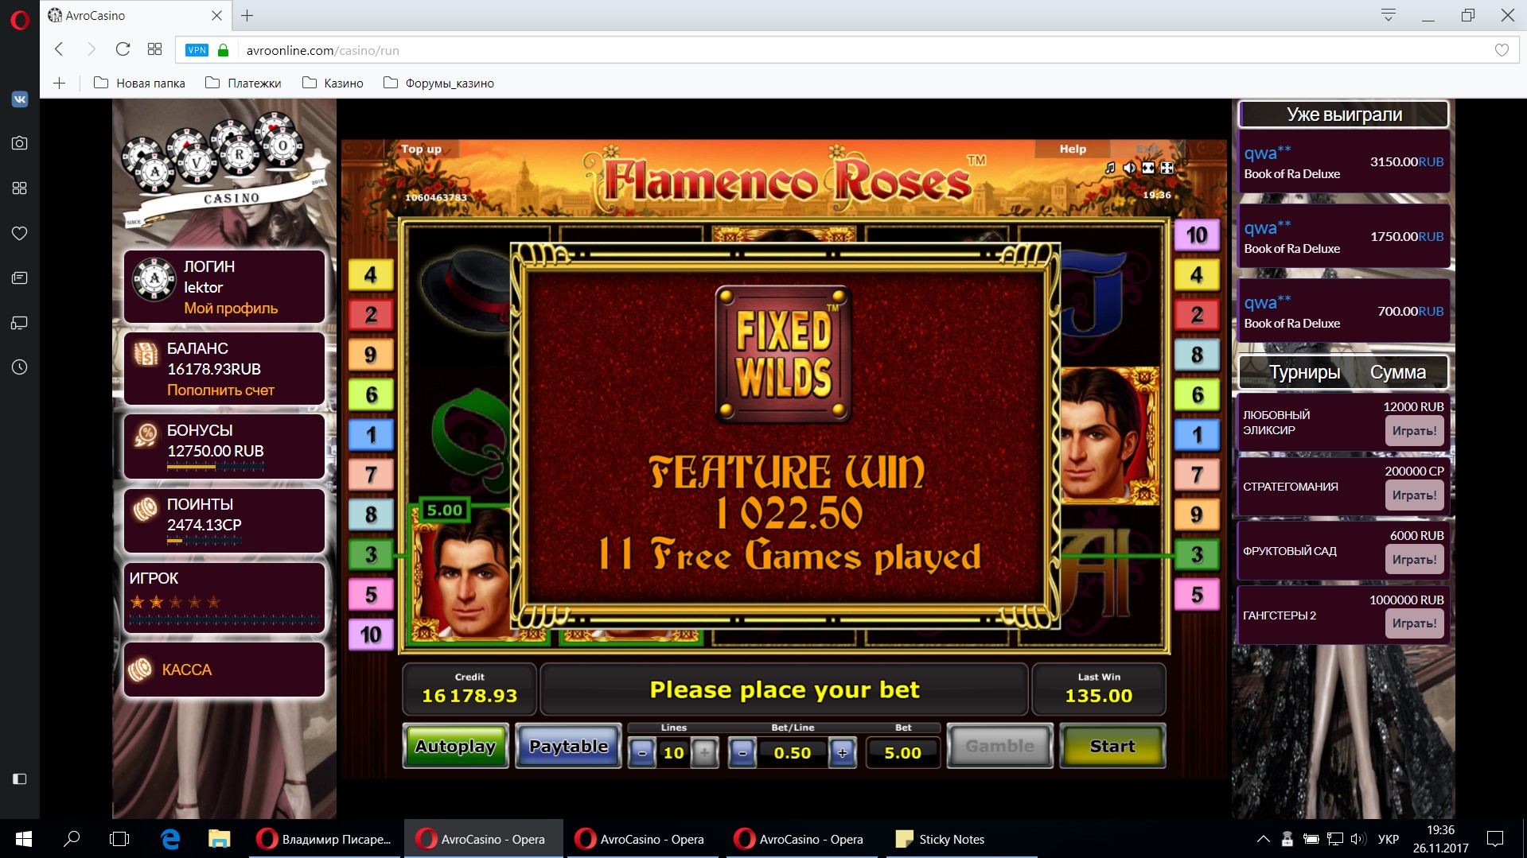The image size is (1527, 858).
Task: Click the ИГРОК star rating panel
Action: (224, 598)
